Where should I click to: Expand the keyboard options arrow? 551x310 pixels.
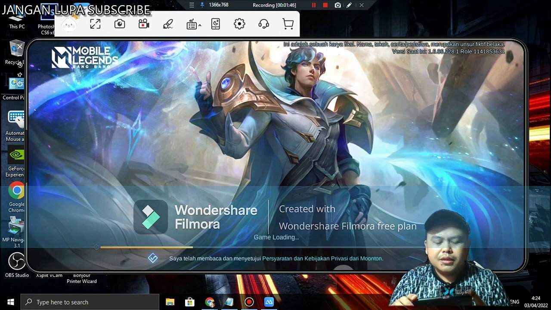200,25
